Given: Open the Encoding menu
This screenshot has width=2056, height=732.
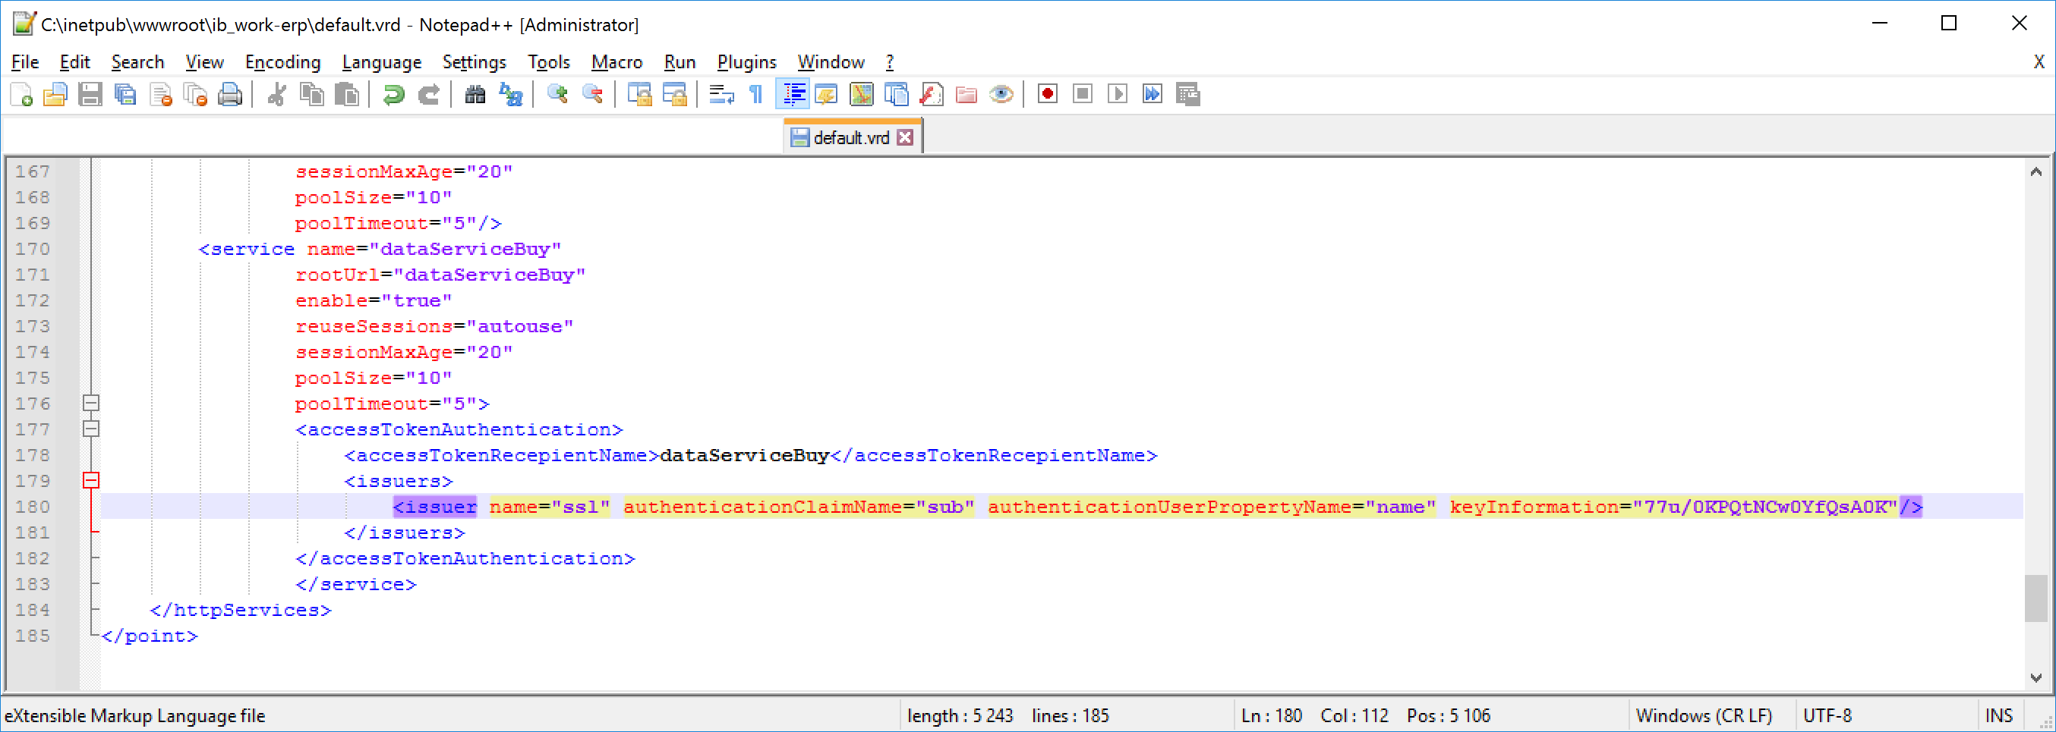Looking at the screenshot, I should (282, 62).
